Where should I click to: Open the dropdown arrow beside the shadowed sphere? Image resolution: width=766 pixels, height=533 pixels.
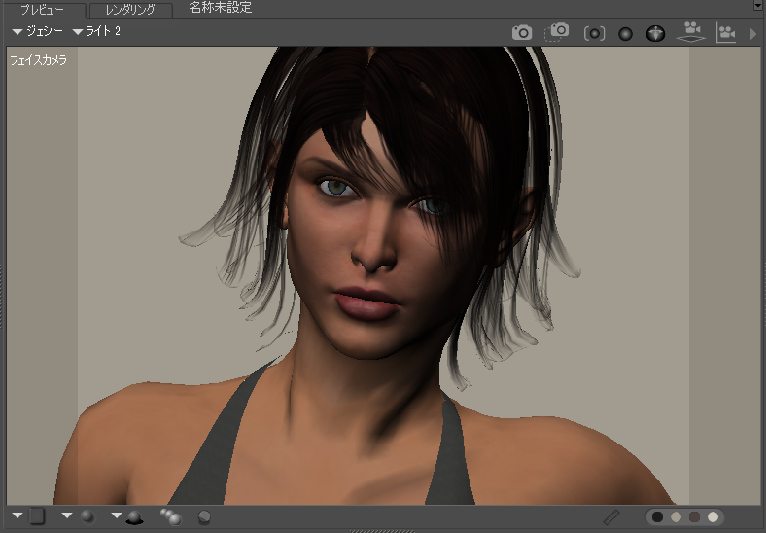coord(117,515)
